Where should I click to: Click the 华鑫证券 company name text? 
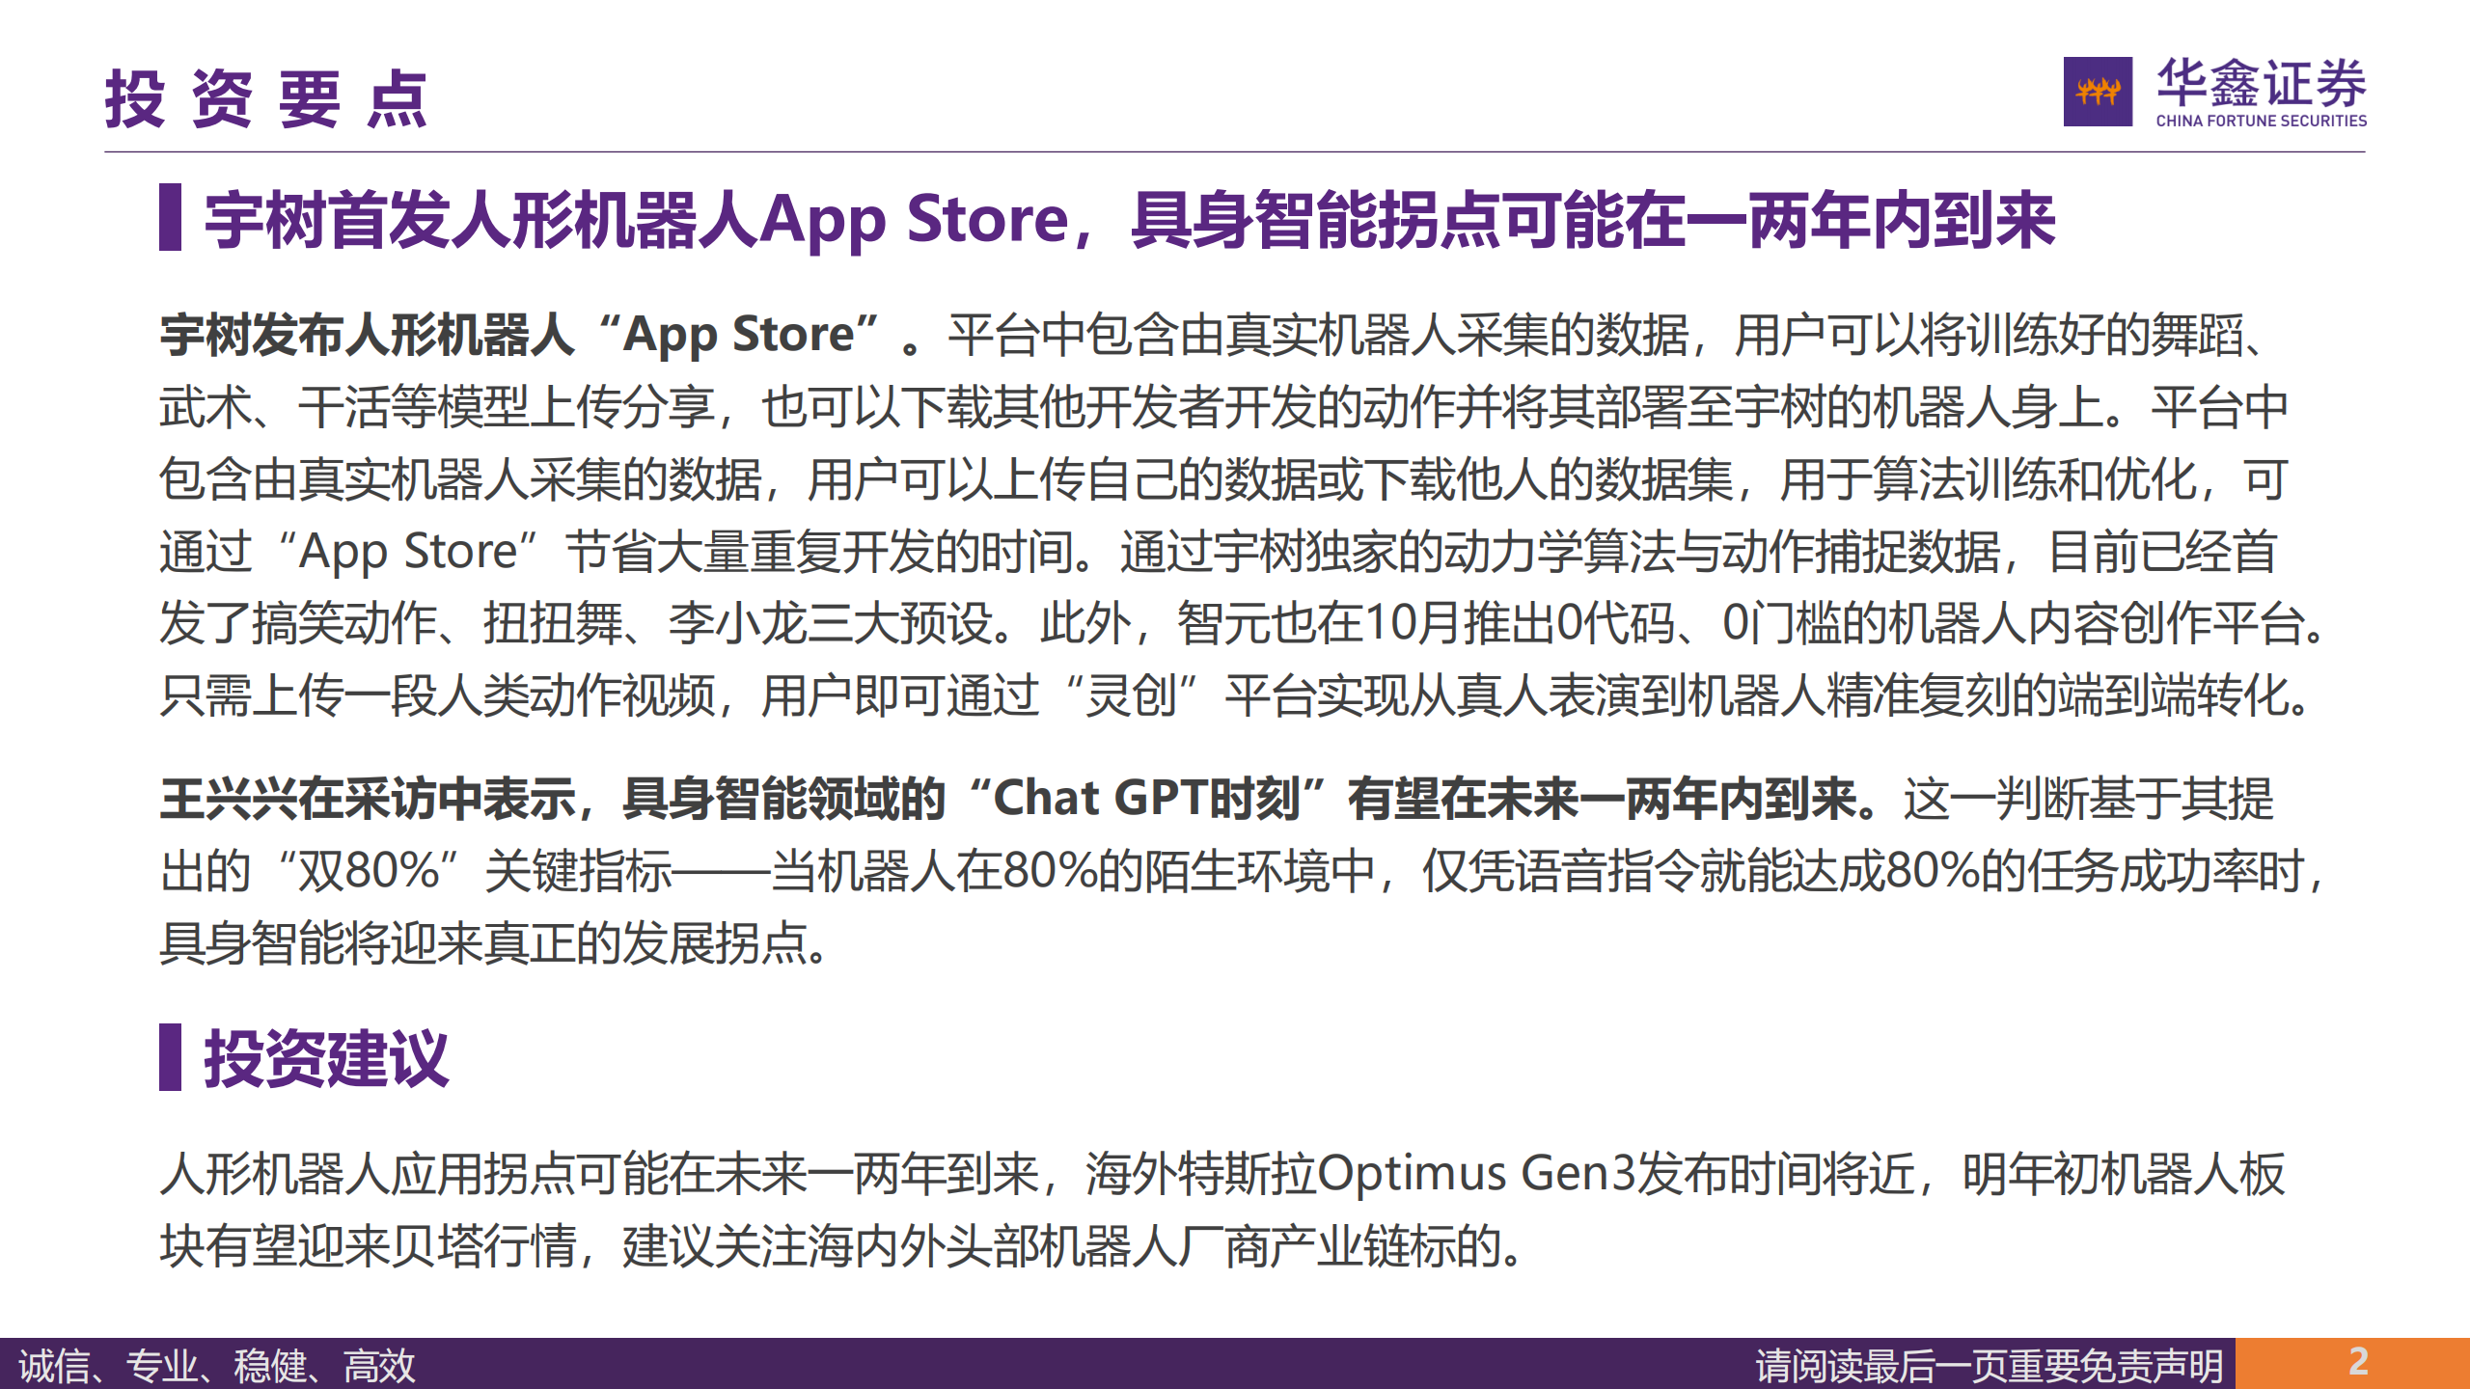click(2261, 83)
